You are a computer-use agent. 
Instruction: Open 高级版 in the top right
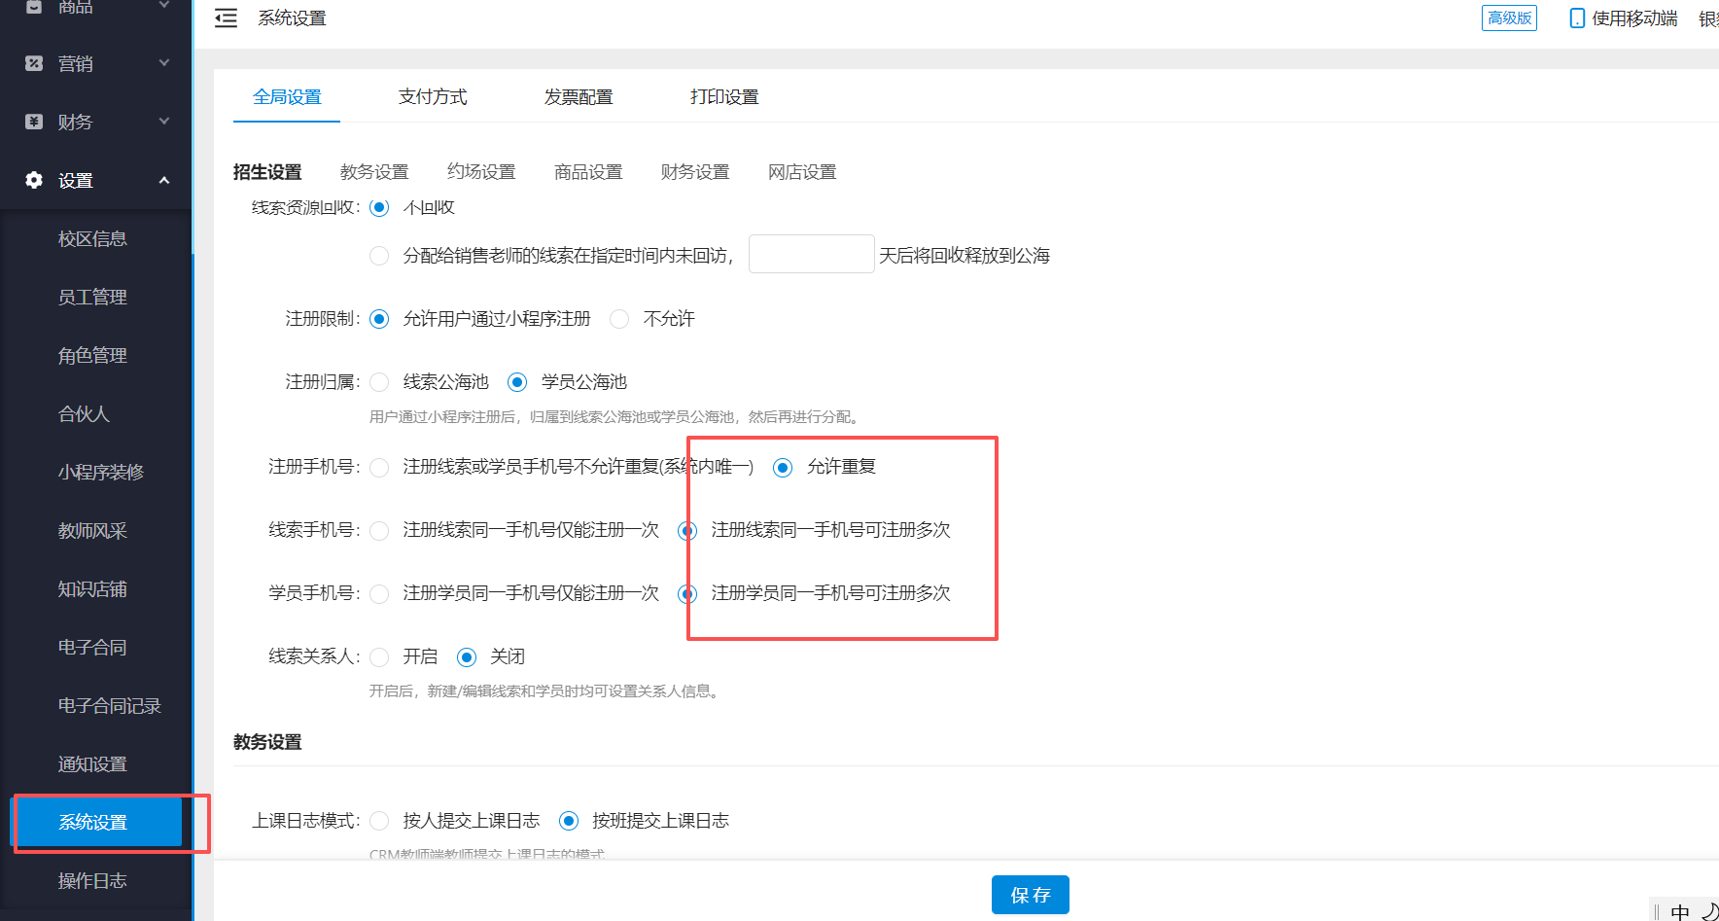point(1509,18)
